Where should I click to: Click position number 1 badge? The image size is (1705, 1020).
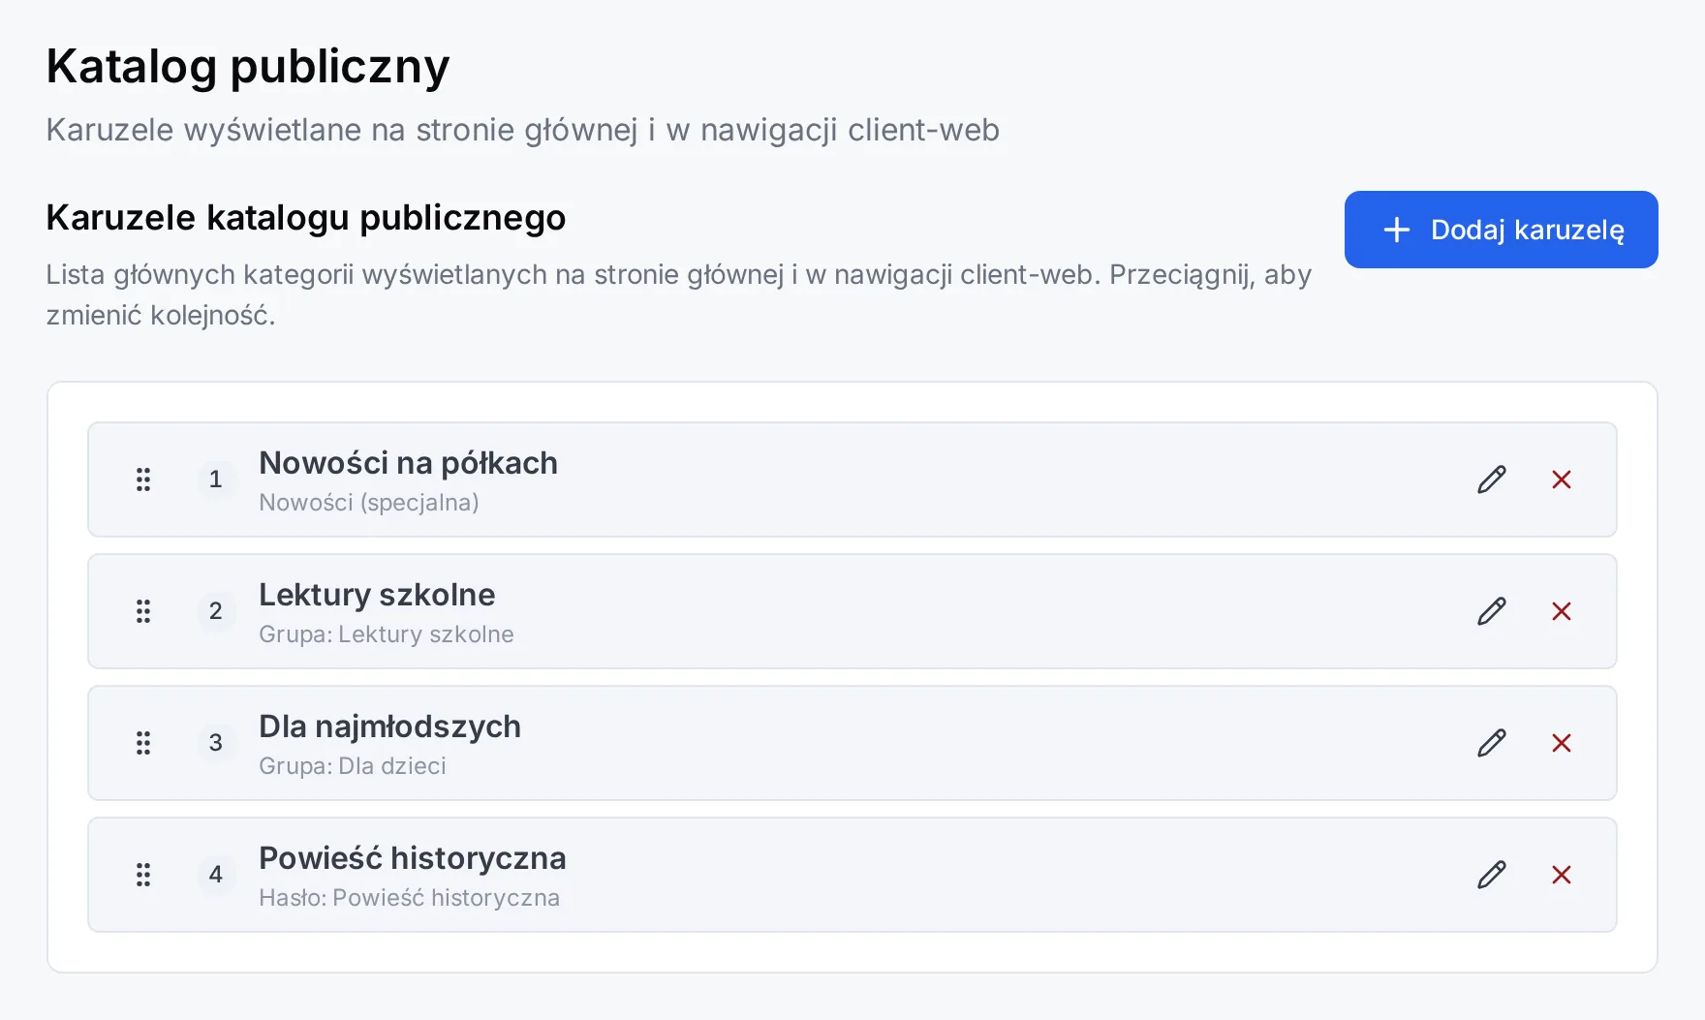coord(216,479)
